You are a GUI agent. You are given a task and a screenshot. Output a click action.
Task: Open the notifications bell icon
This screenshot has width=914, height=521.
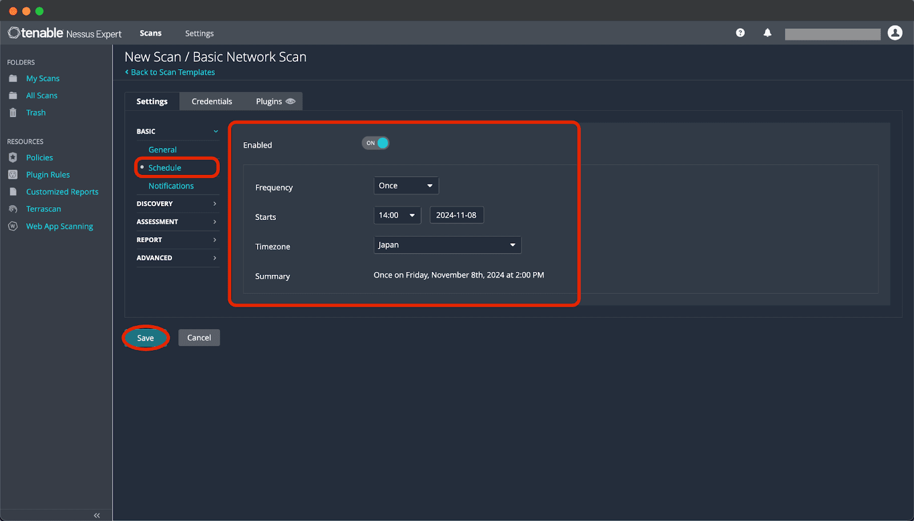tap(767, 33)
